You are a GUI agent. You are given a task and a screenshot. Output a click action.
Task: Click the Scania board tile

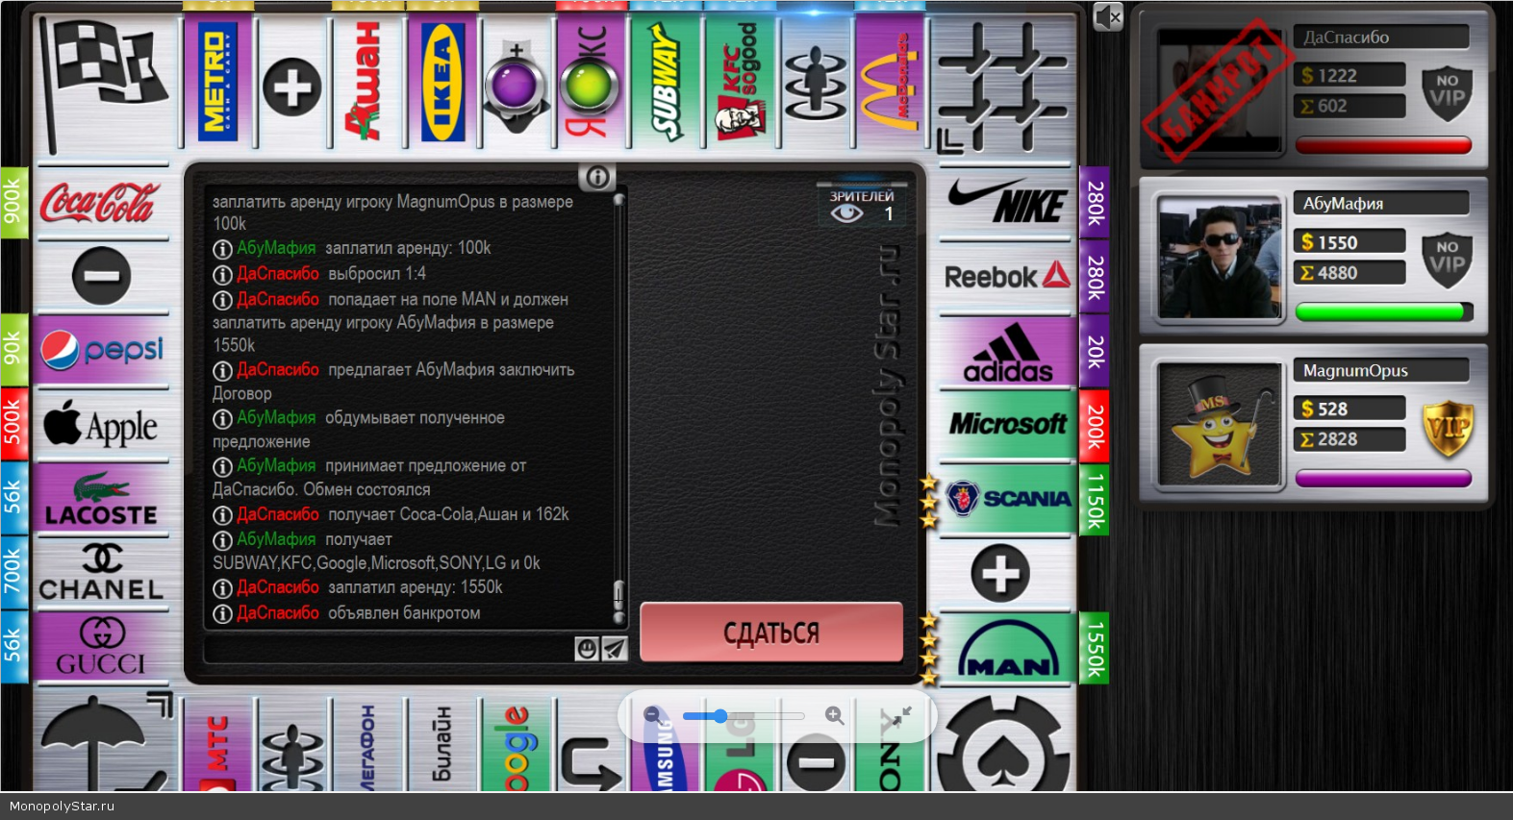click(1006, 500)
